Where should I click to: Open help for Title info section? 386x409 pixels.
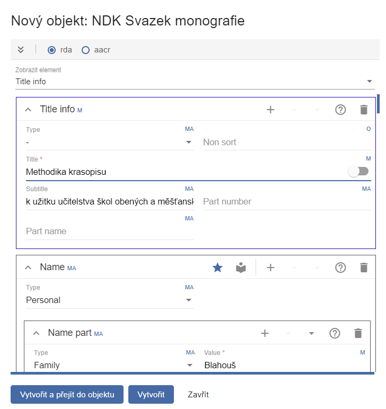(340, 110)
